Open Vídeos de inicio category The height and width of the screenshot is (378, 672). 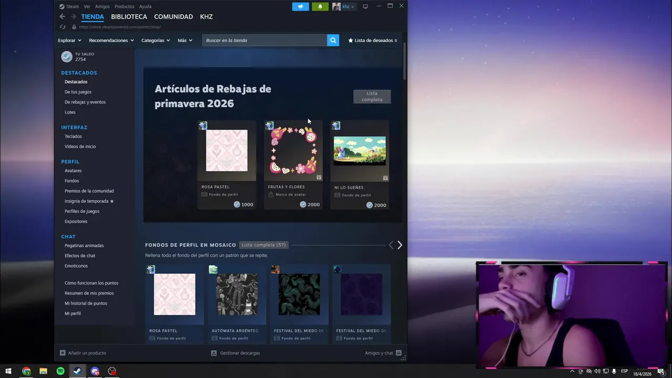80,146
